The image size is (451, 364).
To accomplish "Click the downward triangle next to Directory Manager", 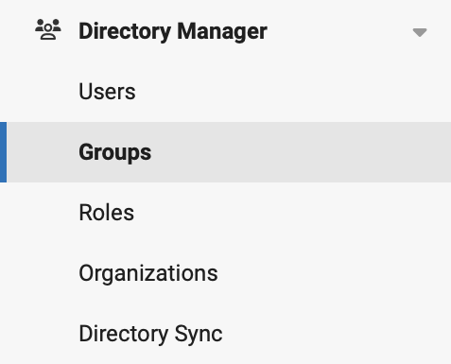I will 420,32.
